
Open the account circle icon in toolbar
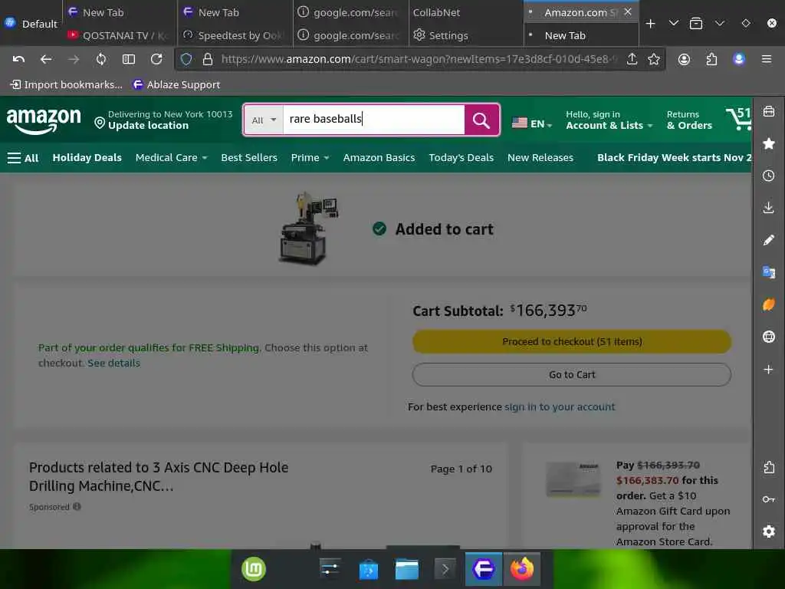pyautogui.click(x=684, y=59)
